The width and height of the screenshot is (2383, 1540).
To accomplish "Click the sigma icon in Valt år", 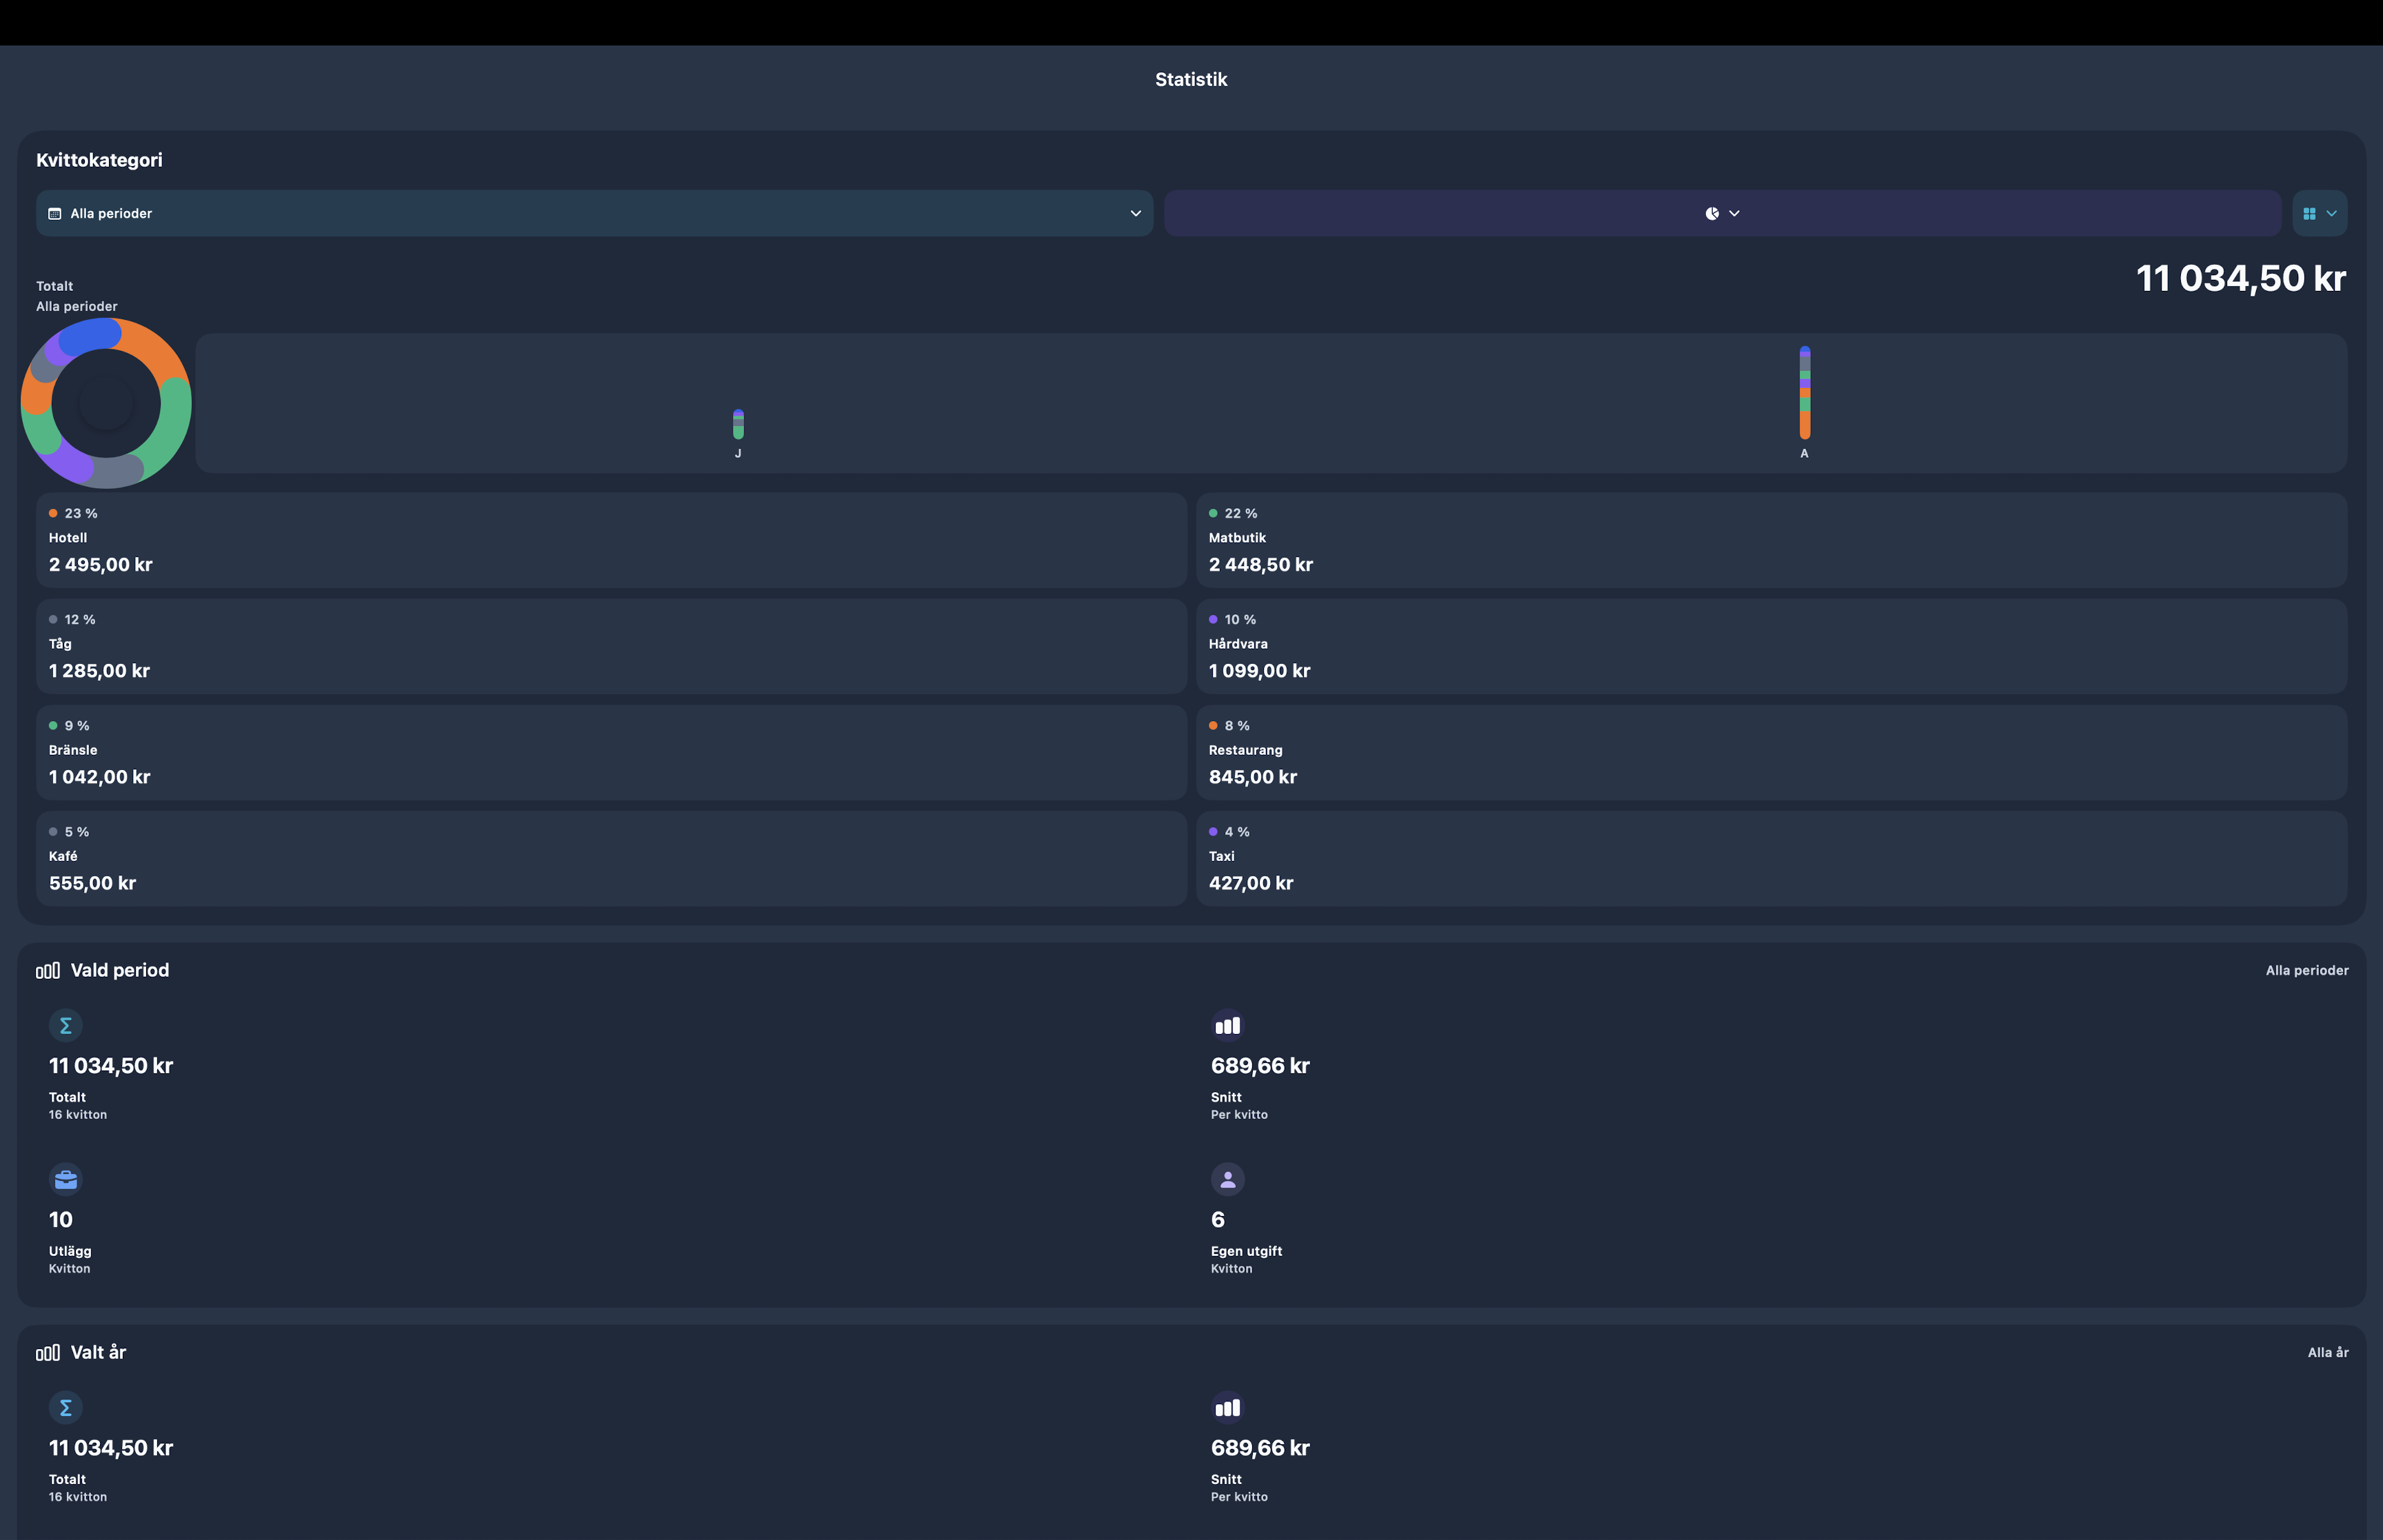I will (66, 1407).
